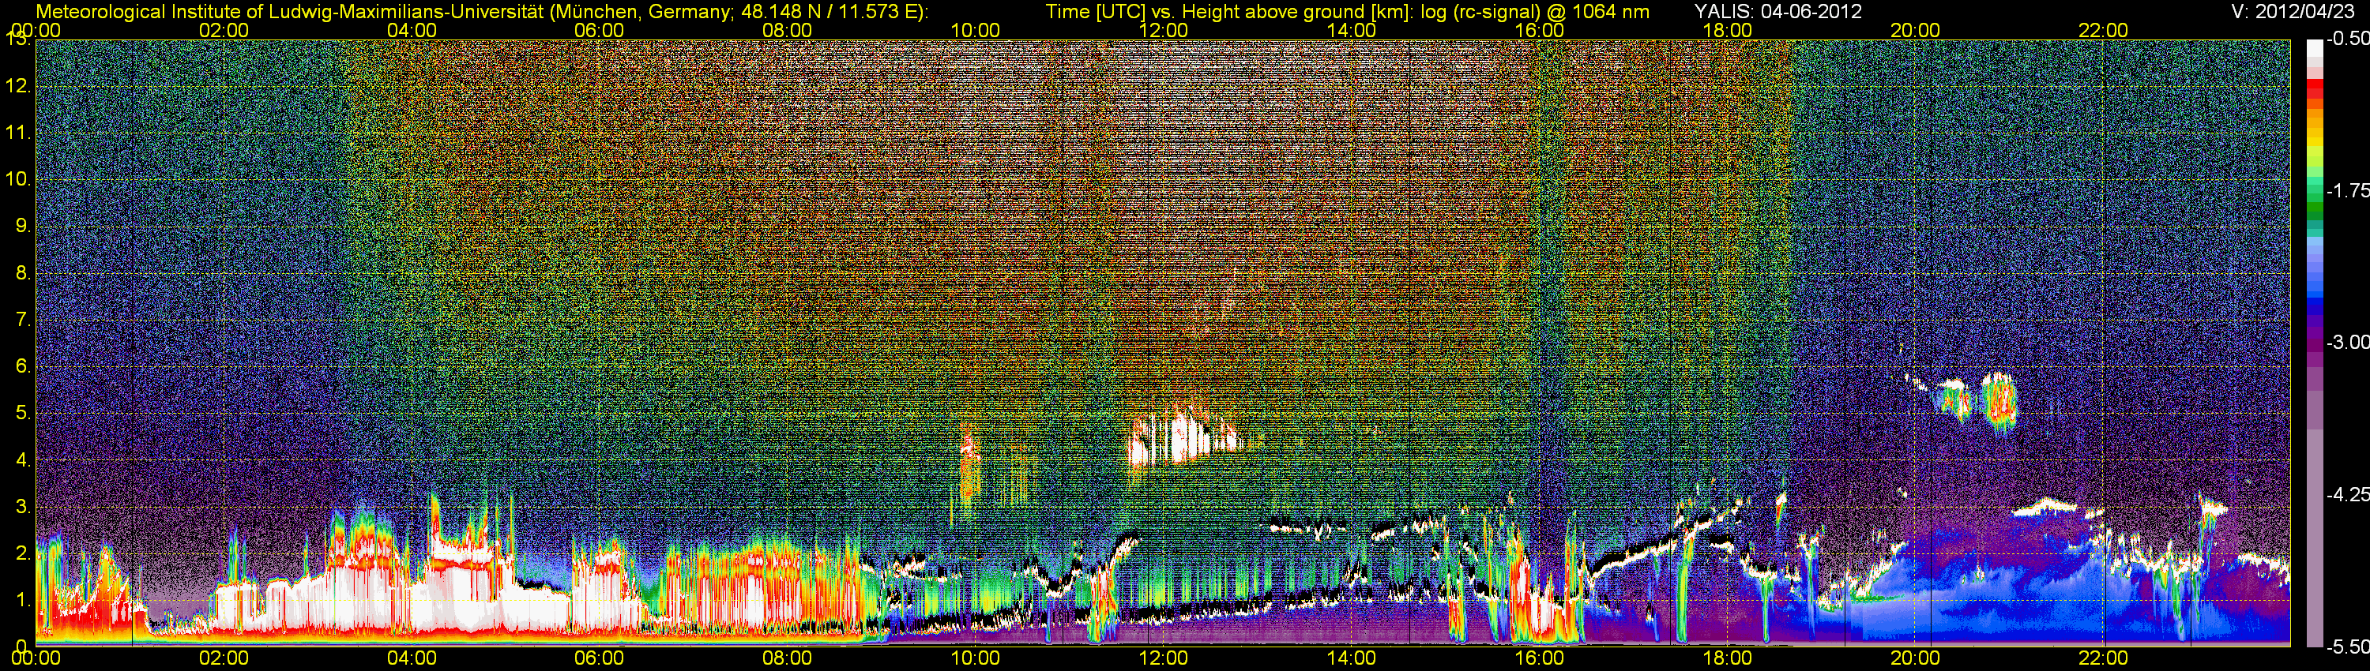
Task: Click the 16:00 label on the bottom time axis
Action: point(1539,658)
